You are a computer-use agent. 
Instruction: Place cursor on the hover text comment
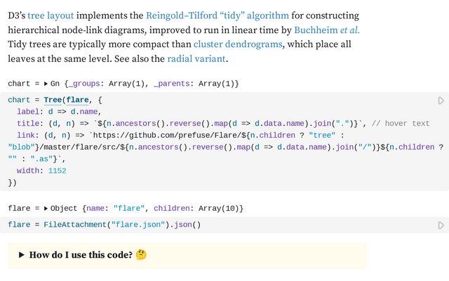tap(401, 124)
